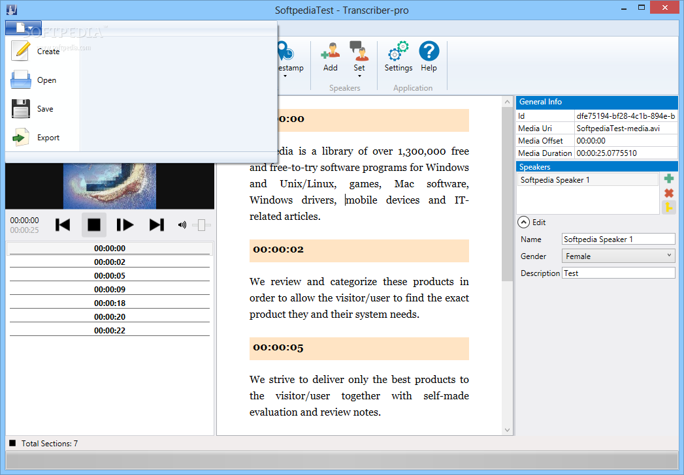Select section 00:00:22 in the list
Screen dimensions: 684x475
(x=110, y=331)
